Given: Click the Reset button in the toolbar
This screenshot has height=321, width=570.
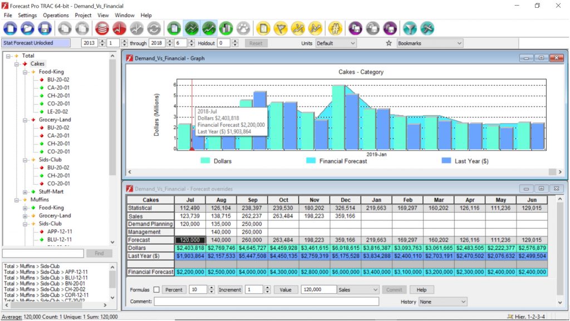Looking at the screenshot, I should pos(255,43).
